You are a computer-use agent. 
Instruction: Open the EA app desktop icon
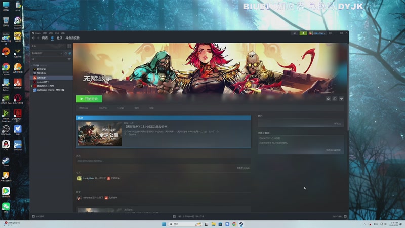coord(6,53)
